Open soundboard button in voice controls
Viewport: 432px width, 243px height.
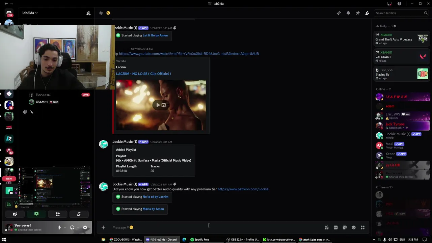tap(79, 214)
